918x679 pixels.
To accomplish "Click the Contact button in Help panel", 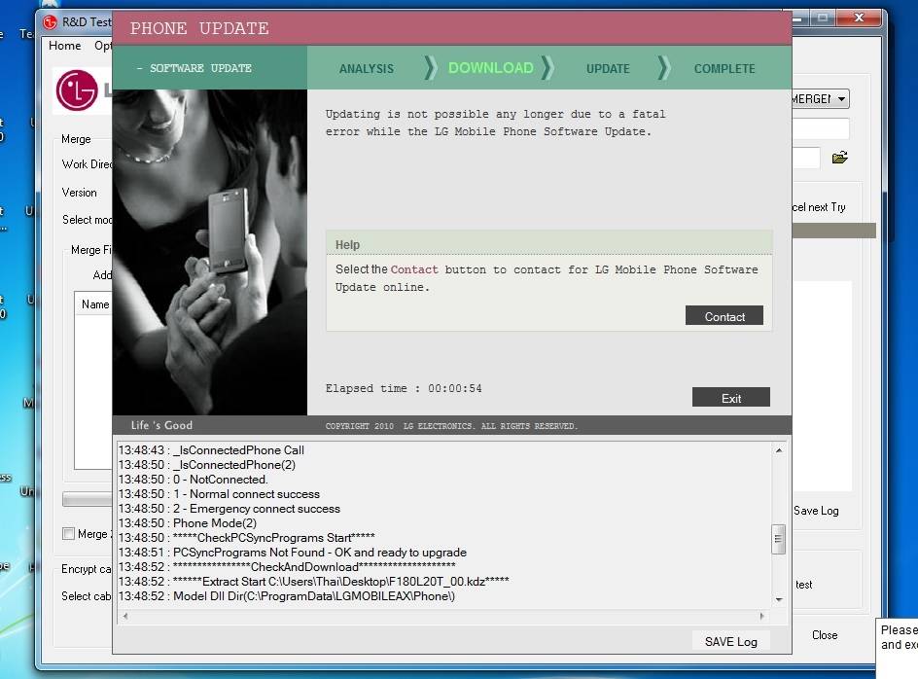I will [x=724, y=316].
